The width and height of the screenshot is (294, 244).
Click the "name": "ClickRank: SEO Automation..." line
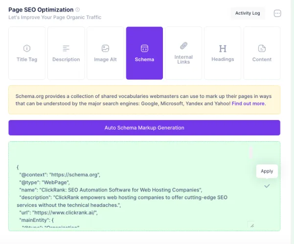[x=111, y=190]
